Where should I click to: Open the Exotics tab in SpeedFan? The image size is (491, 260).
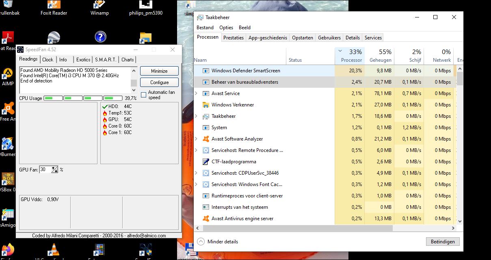(x=83, y=60)
